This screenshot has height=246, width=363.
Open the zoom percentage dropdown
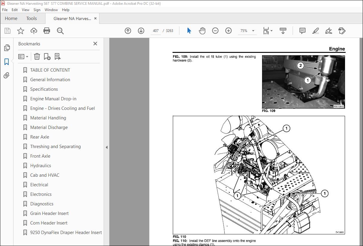253,30
